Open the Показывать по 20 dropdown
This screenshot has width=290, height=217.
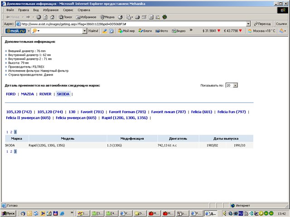[x=235, y=85]
